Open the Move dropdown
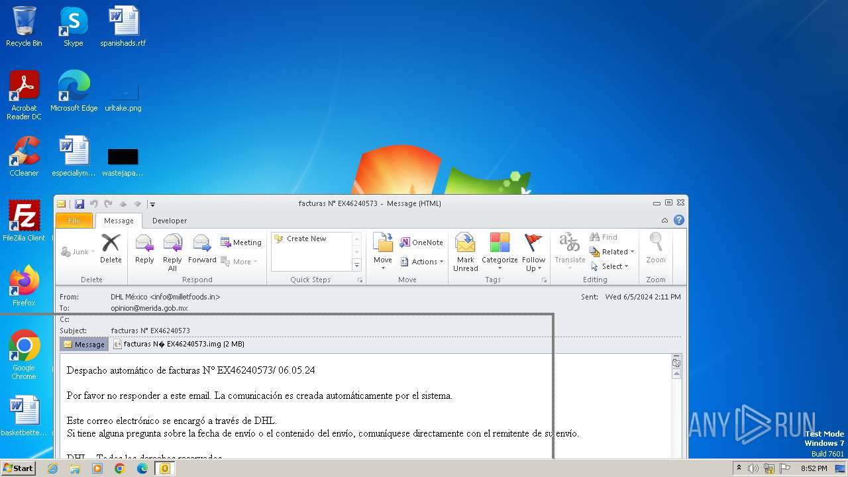Image resolution: width=848 pixels, height=477 pixels. [383, 252]
